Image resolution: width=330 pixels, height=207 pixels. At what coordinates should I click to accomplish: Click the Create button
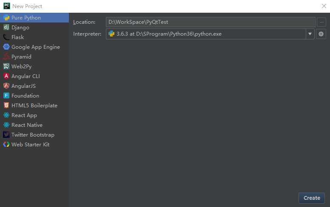[x=312, y=198]
